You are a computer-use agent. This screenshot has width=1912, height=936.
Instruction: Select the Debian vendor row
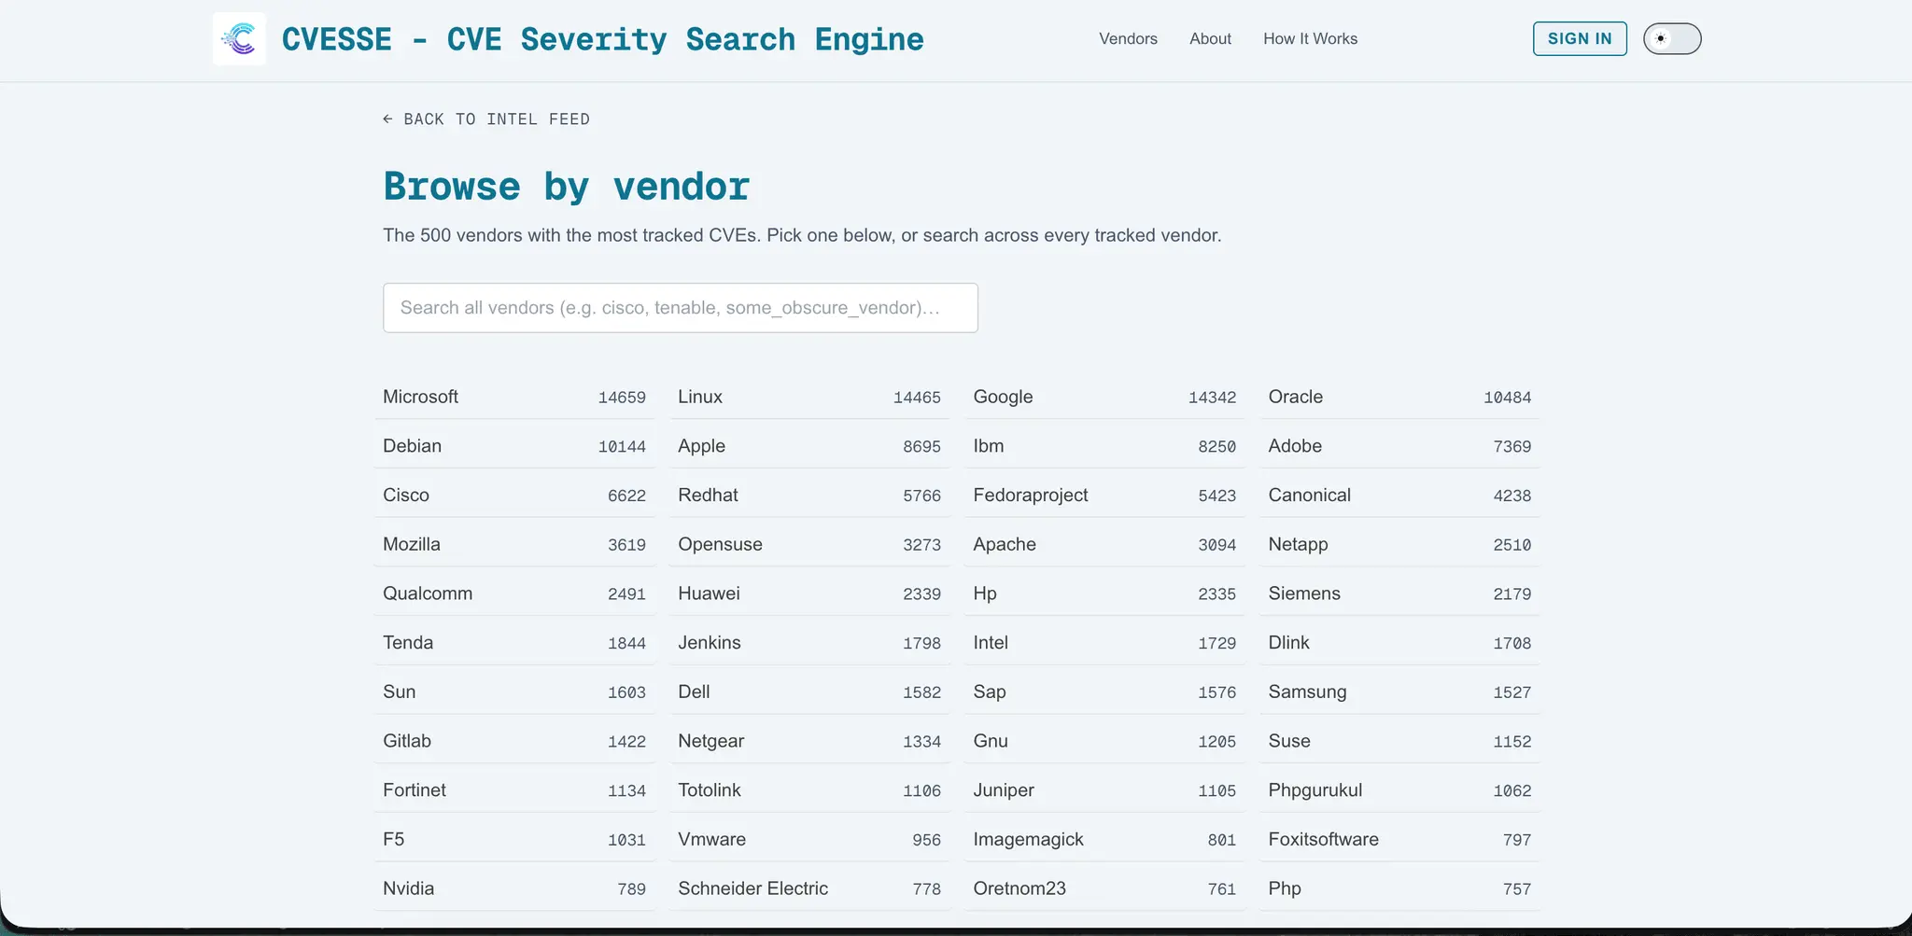tap(514, 446)
